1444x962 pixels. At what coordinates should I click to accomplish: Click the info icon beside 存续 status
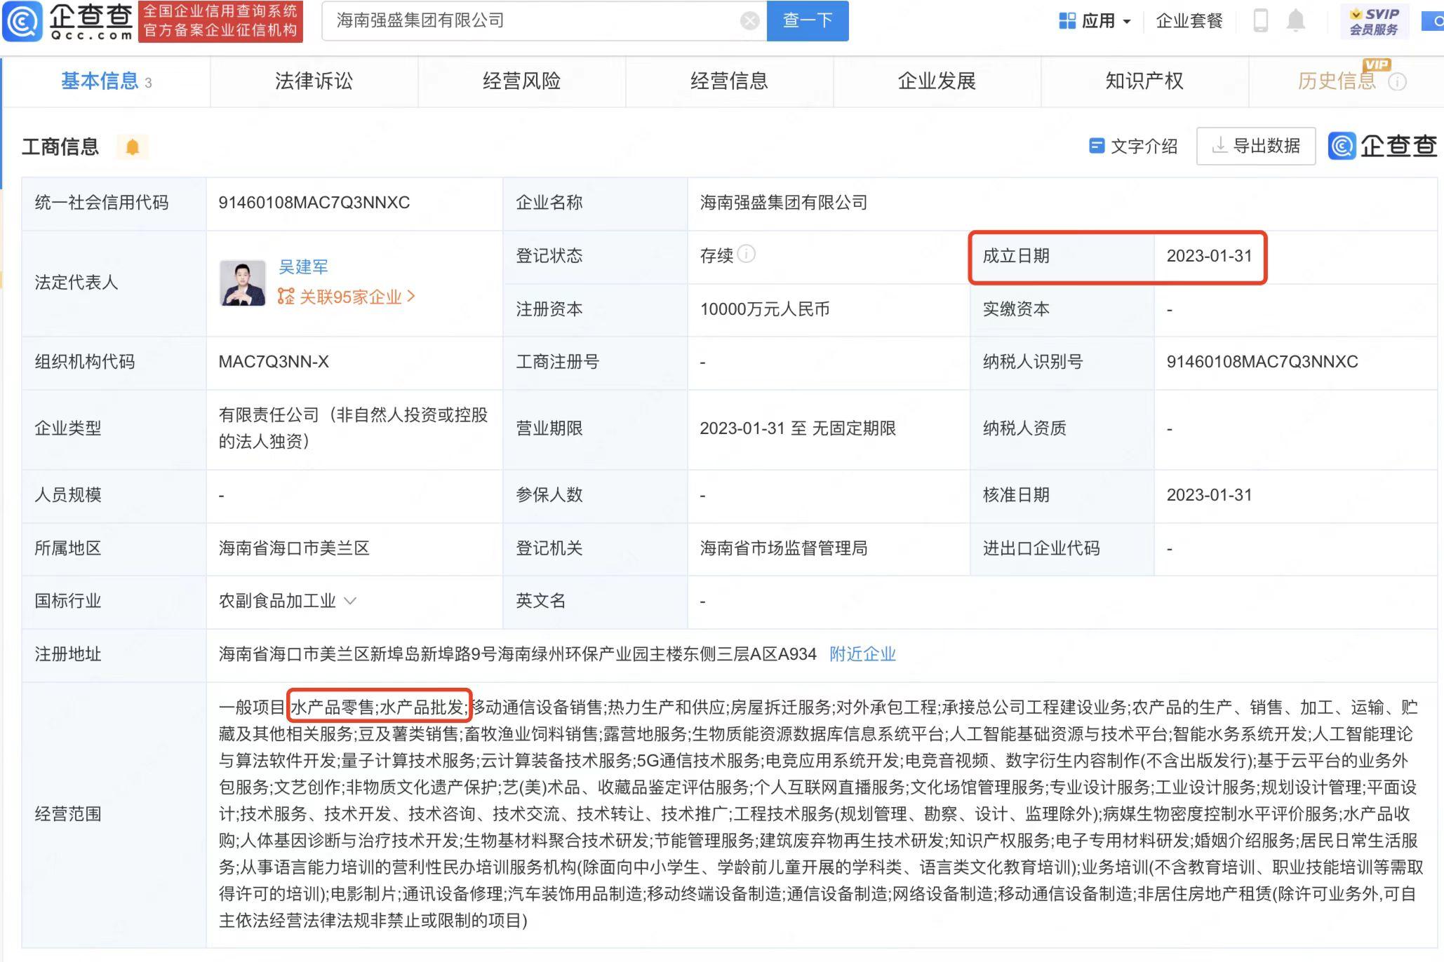coord(747,254)
